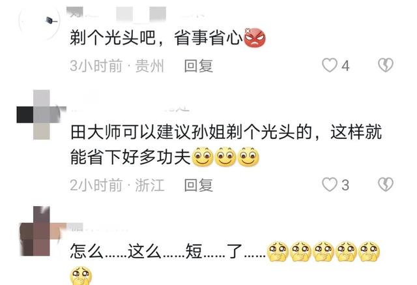This screenshot has height=285, width=417.
Task: Click the like count "4"
Action: tap(345, 66)
